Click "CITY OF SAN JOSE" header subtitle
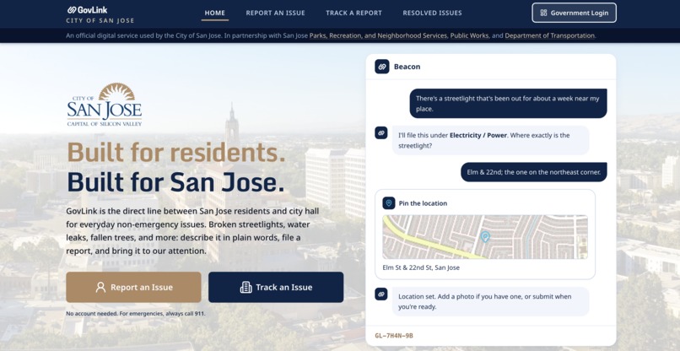The image size is (680, 351). point(100,21)
